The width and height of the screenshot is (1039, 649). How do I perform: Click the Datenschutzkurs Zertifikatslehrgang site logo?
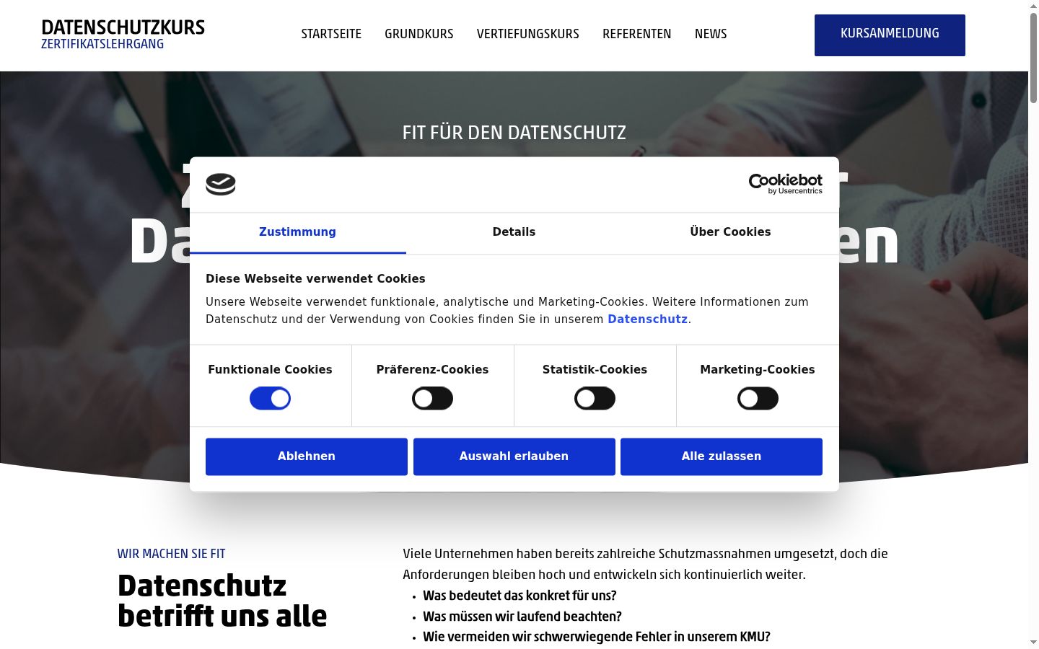tap(123, 35)
